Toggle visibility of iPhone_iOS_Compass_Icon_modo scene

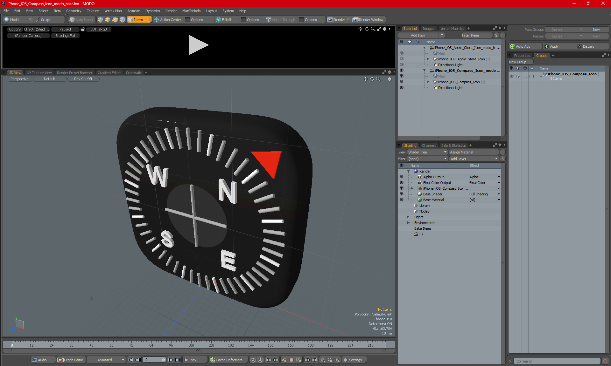401,71
